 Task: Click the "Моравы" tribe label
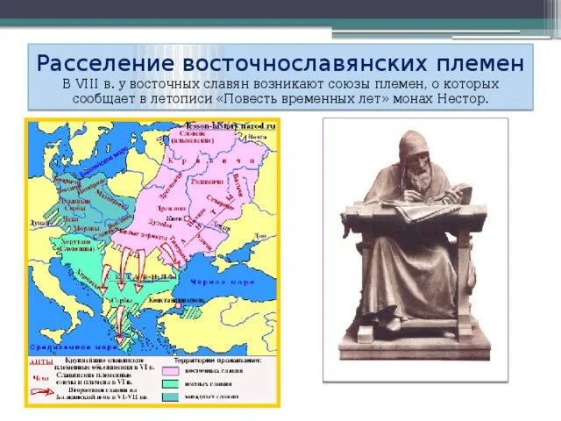click(x=86, y=229)
